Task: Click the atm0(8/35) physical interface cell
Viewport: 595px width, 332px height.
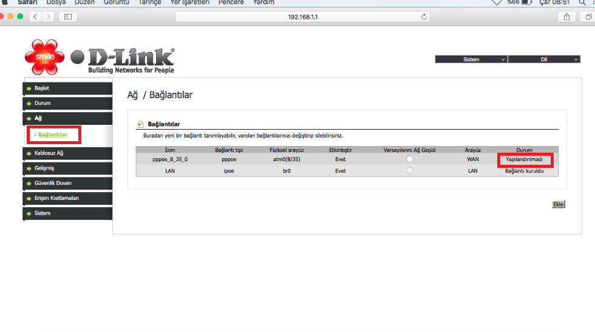Action: click(x=287, y=159)
